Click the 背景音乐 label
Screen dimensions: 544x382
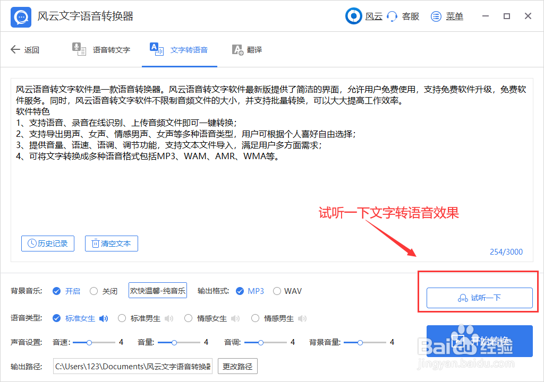point(27,291)
